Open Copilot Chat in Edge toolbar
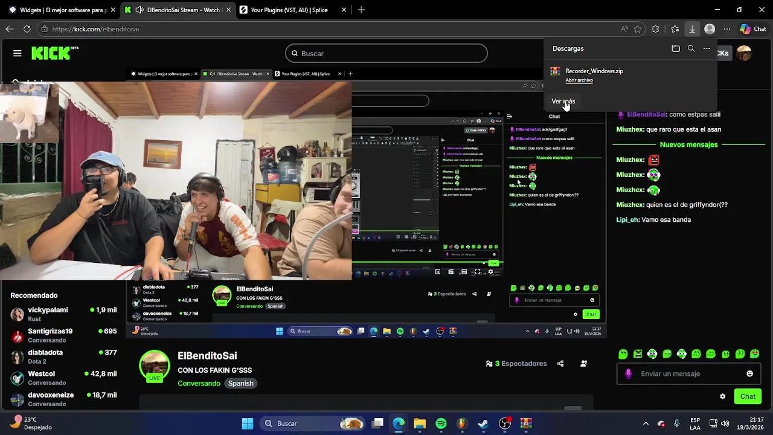This screenshot has height=435, width=773. point(753,29)
